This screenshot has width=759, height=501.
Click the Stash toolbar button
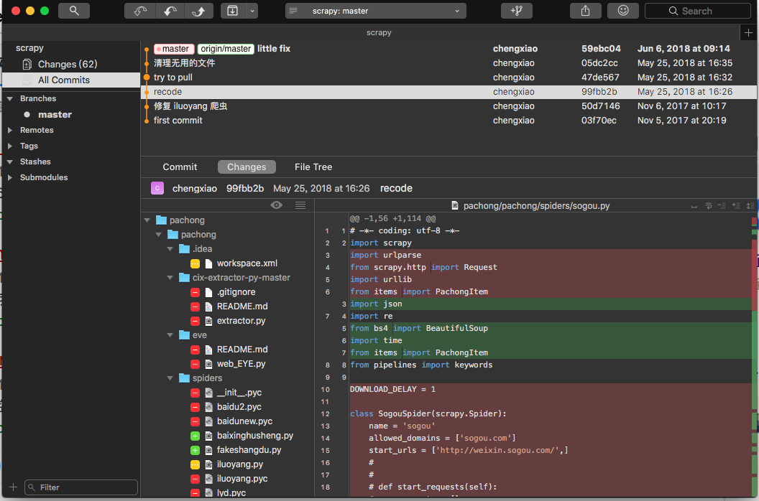tap(233, 11)
